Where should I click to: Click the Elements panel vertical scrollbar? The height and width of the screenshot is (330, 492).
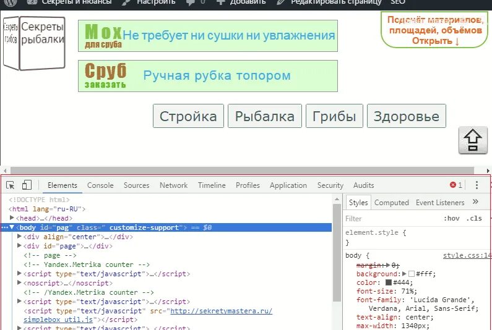click(x=337, y=252)
